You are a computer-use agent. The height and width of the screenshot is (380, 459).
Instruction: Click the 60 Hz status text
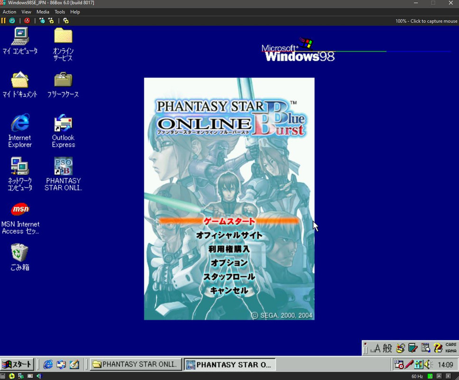[417, 377]
